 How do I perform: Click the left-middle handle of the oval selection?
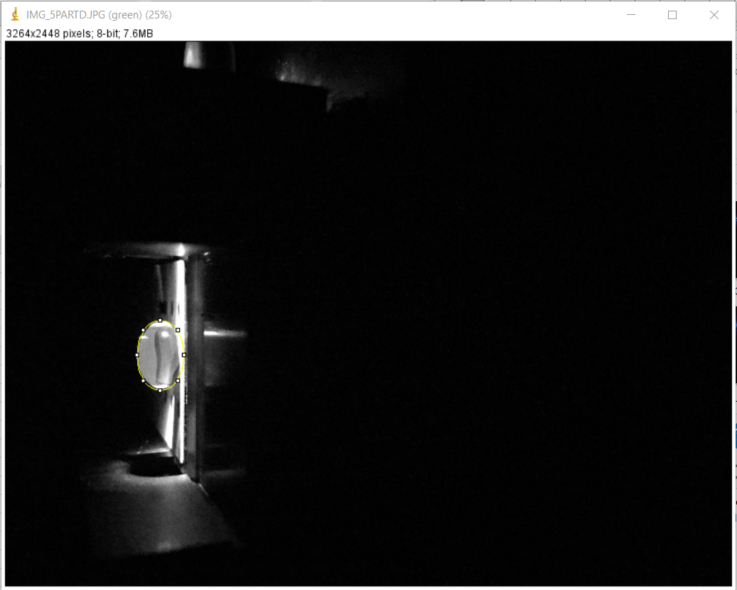pos(137,355)
